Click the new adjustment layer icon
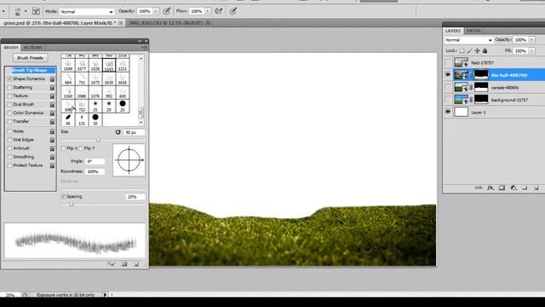 (513, 188)
